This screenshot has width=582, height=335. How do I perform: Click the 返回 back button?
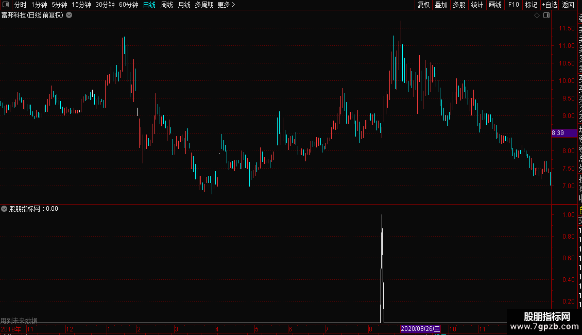[568, 5]
